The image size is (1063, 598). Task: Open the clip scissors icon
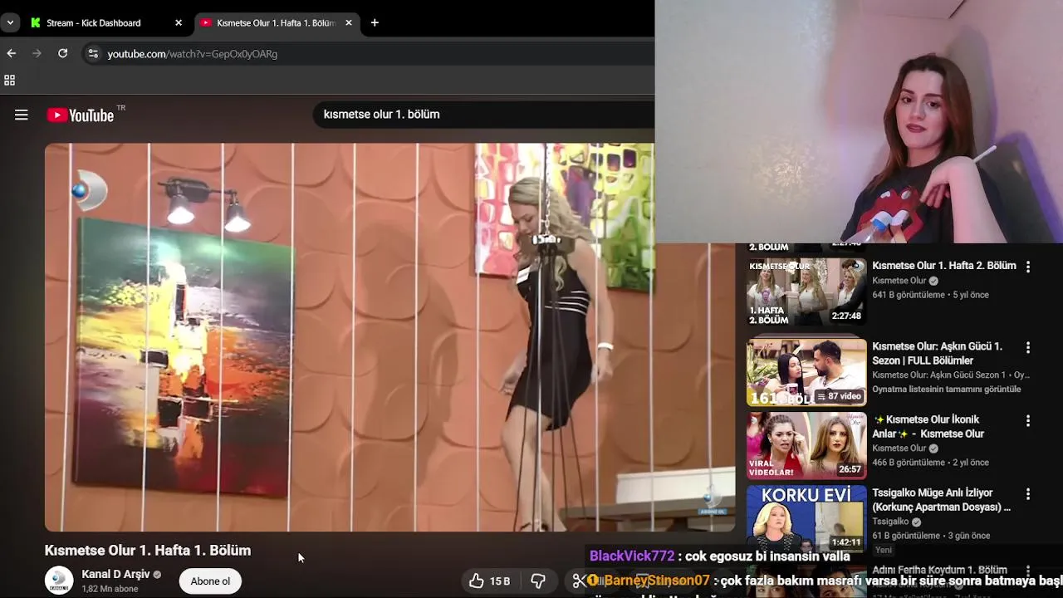pyautogui.click(x=579, y=581)
